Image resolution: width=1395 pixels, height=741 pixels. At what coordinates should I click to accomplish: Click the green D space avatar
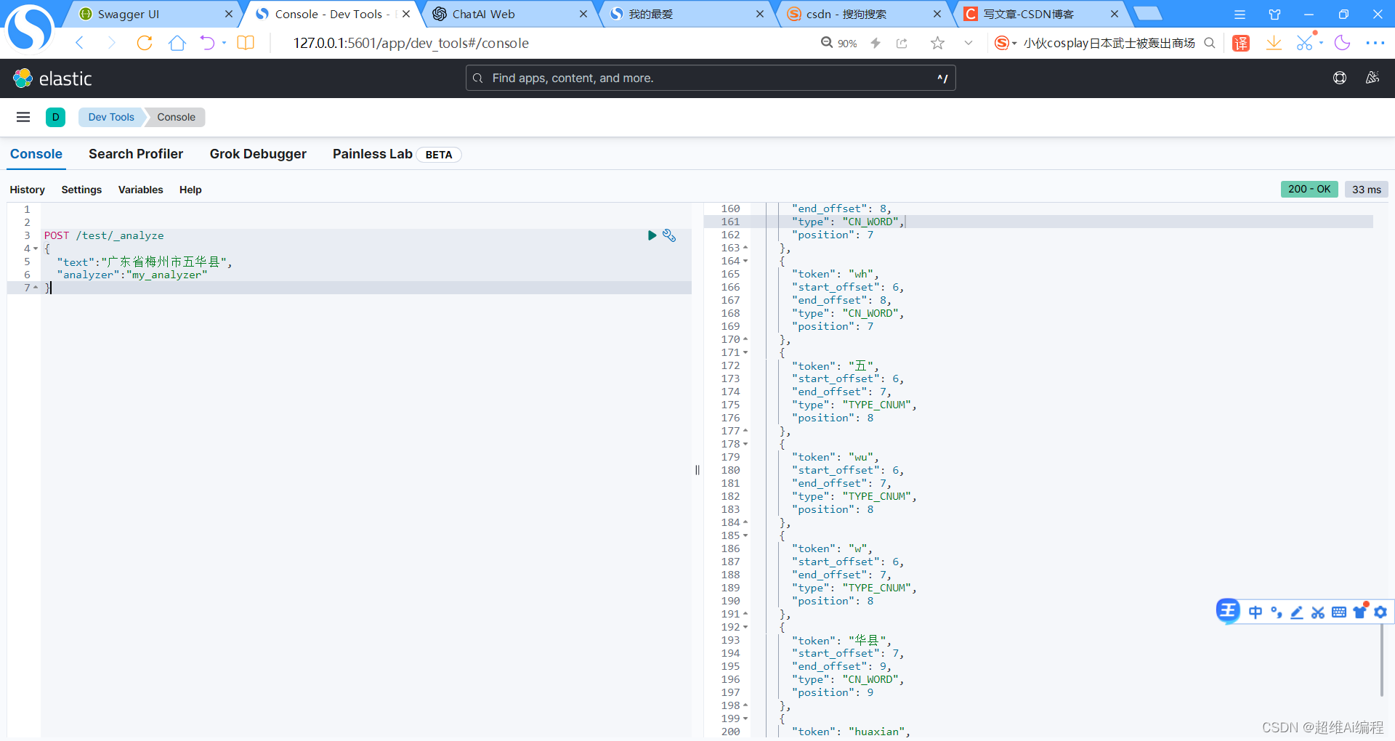click(55, 117)
